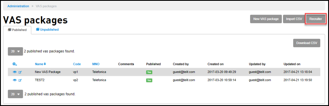Click the vp1 code cell
The height and width of the screenshot is (106, 329).
click(76, 72)
